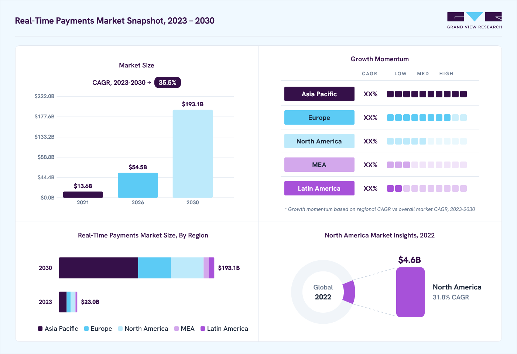This screenshot has width=517, height=354.
Task: Click the North America legend swatch
Action: [x=120, y=329]
